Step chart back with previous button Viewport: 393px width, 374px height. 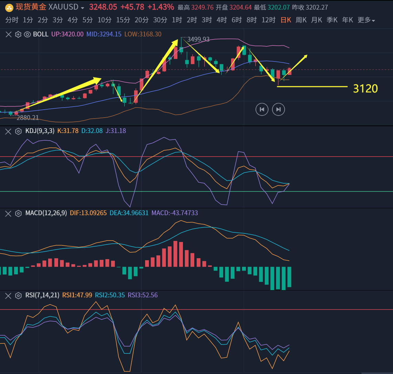coord(262,109)
